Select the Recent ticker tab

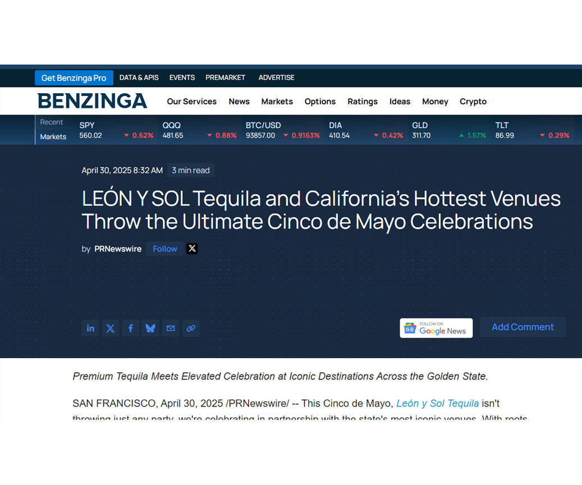point(52,122)
